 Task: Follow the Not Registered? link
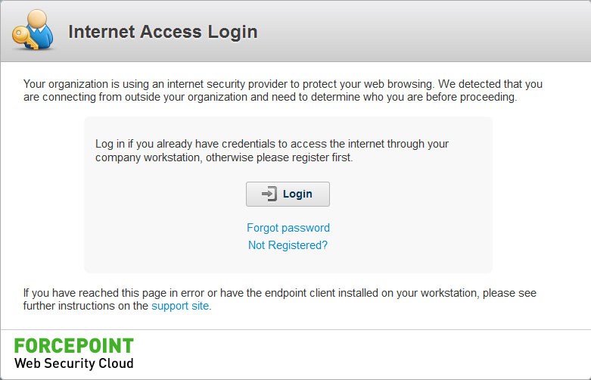pos(288,245)
